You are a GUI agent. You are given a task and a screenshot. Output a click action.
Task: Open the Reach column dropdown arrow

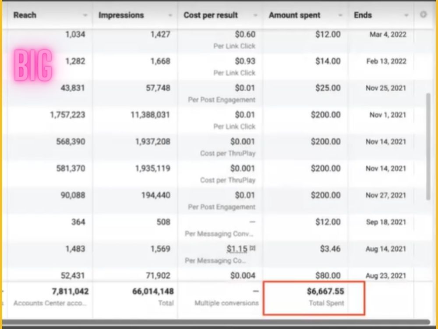[x=85, y=15]
